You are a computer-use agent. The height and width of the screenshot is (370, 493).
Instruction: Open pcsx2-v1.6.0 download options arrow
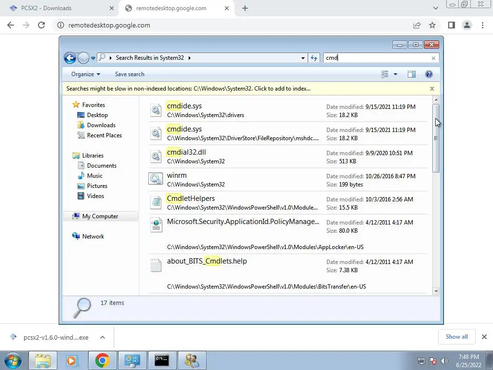point(102,337)
